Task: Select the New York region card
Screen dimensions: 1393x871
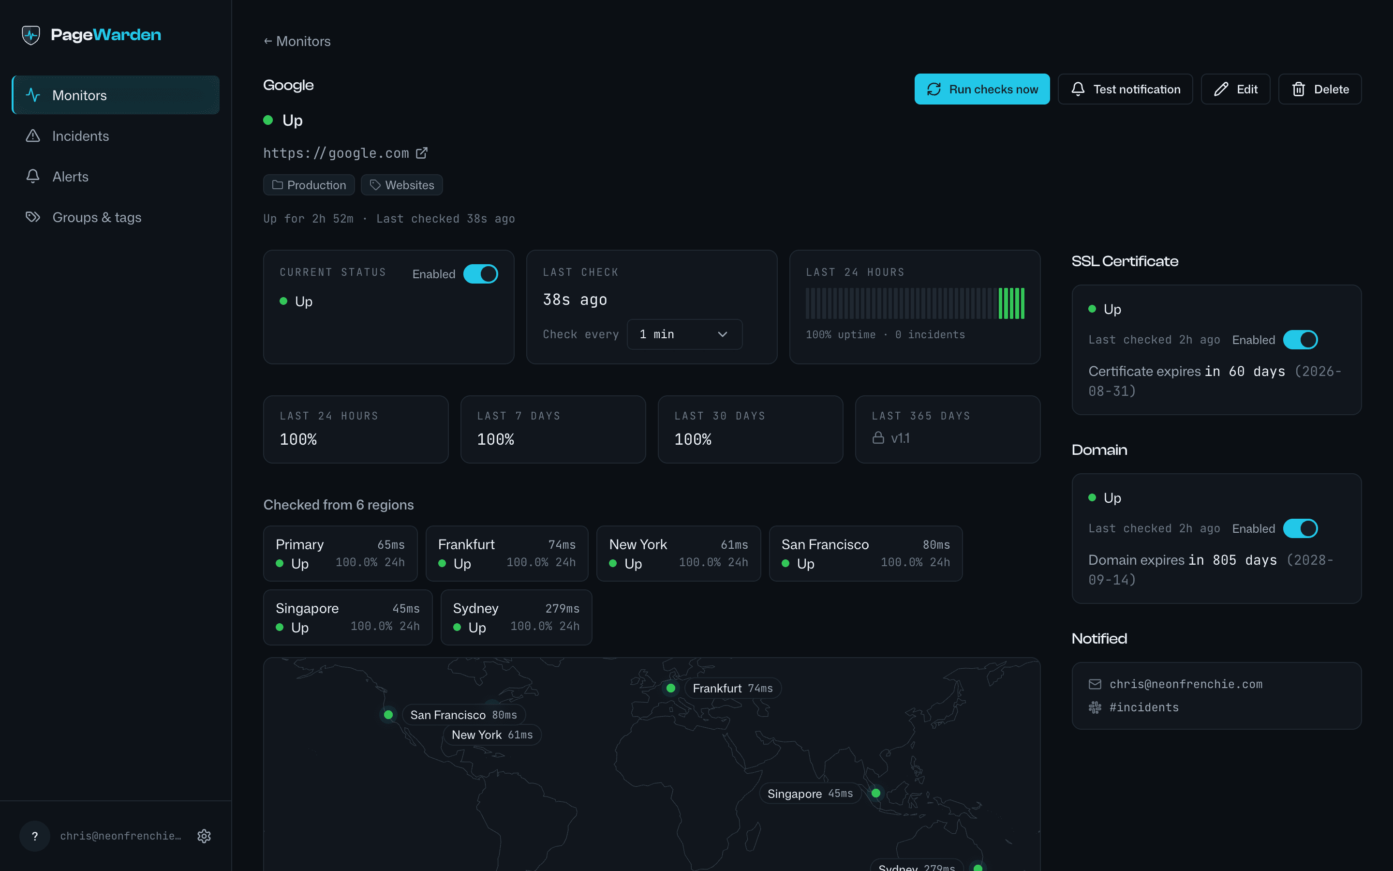Action: pyautogui.click(x=679, y=554)
